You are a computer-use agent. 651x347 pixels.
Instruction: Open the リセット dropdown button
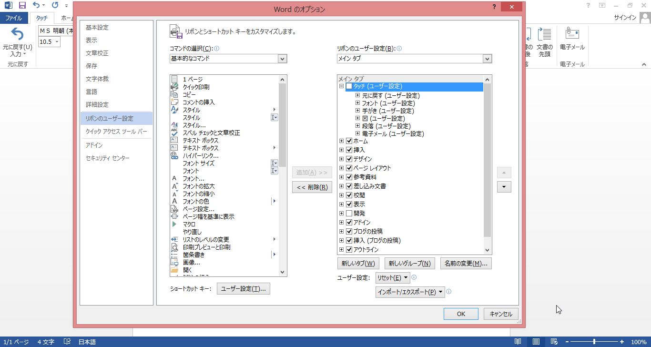393,278
